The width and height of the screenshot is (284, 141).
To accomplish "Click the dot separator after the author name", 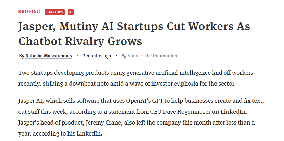I will click(77, 56).
